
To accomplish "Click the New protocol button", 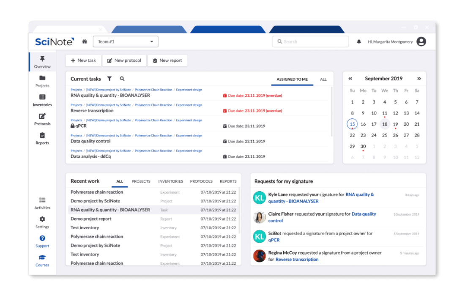I will (x=124, y=60).
